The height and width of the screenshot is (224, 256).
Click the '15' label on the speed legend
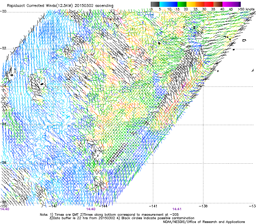(177, 9)
